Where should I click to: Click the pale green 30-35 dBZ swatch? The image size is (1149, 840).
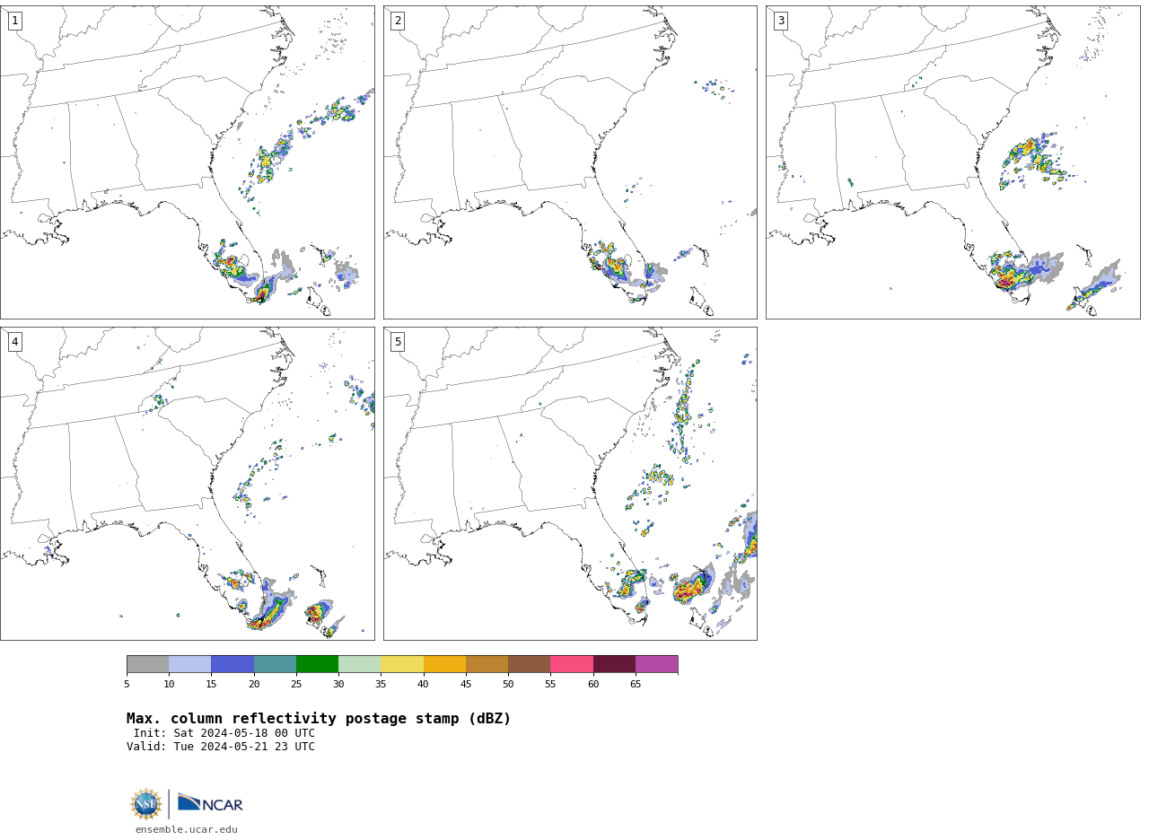(x=360, y=664)
